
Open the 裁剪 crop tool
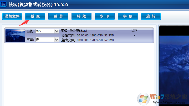(x=58, y=16)
